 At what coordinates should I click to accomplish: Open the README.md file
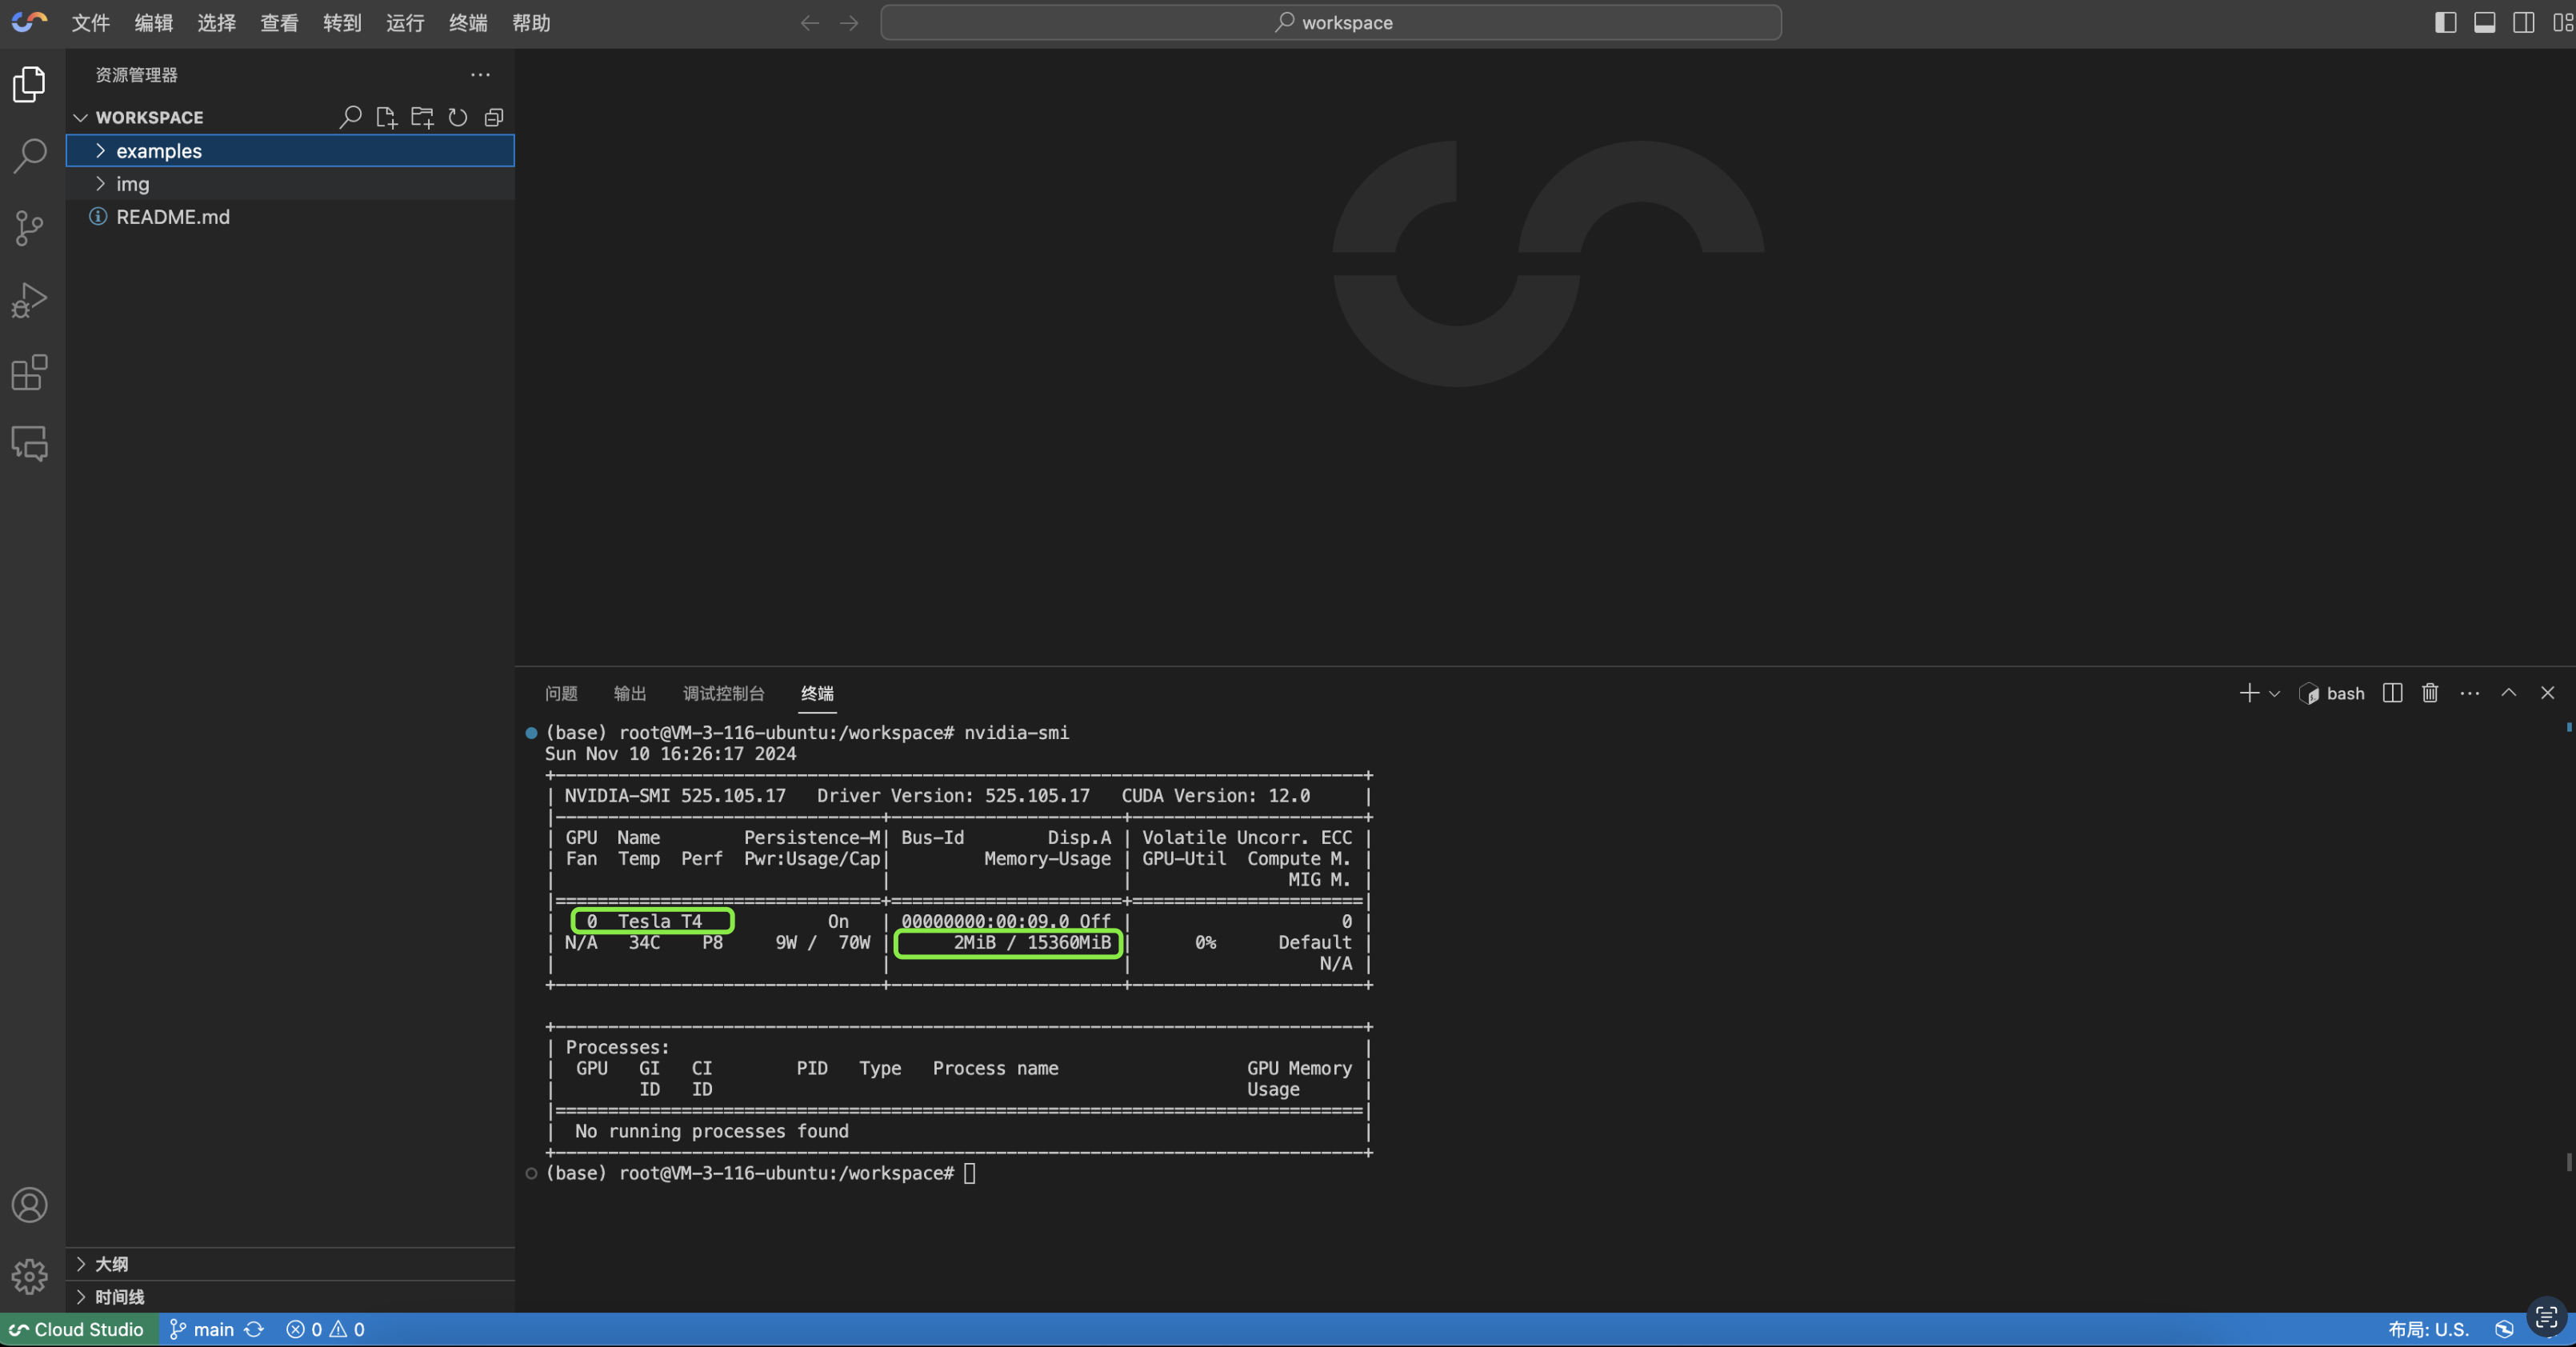point(290,217)
